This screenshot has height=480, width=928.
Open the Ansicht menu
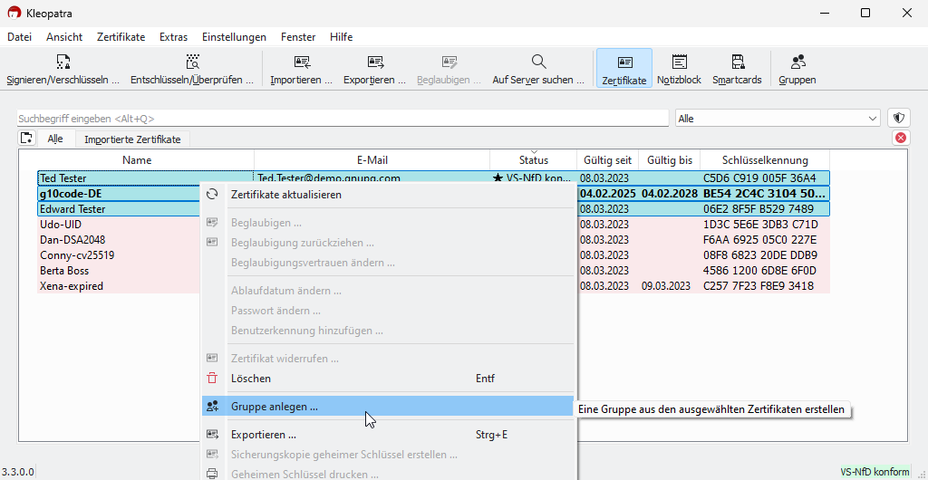click(x=64, y=36)
